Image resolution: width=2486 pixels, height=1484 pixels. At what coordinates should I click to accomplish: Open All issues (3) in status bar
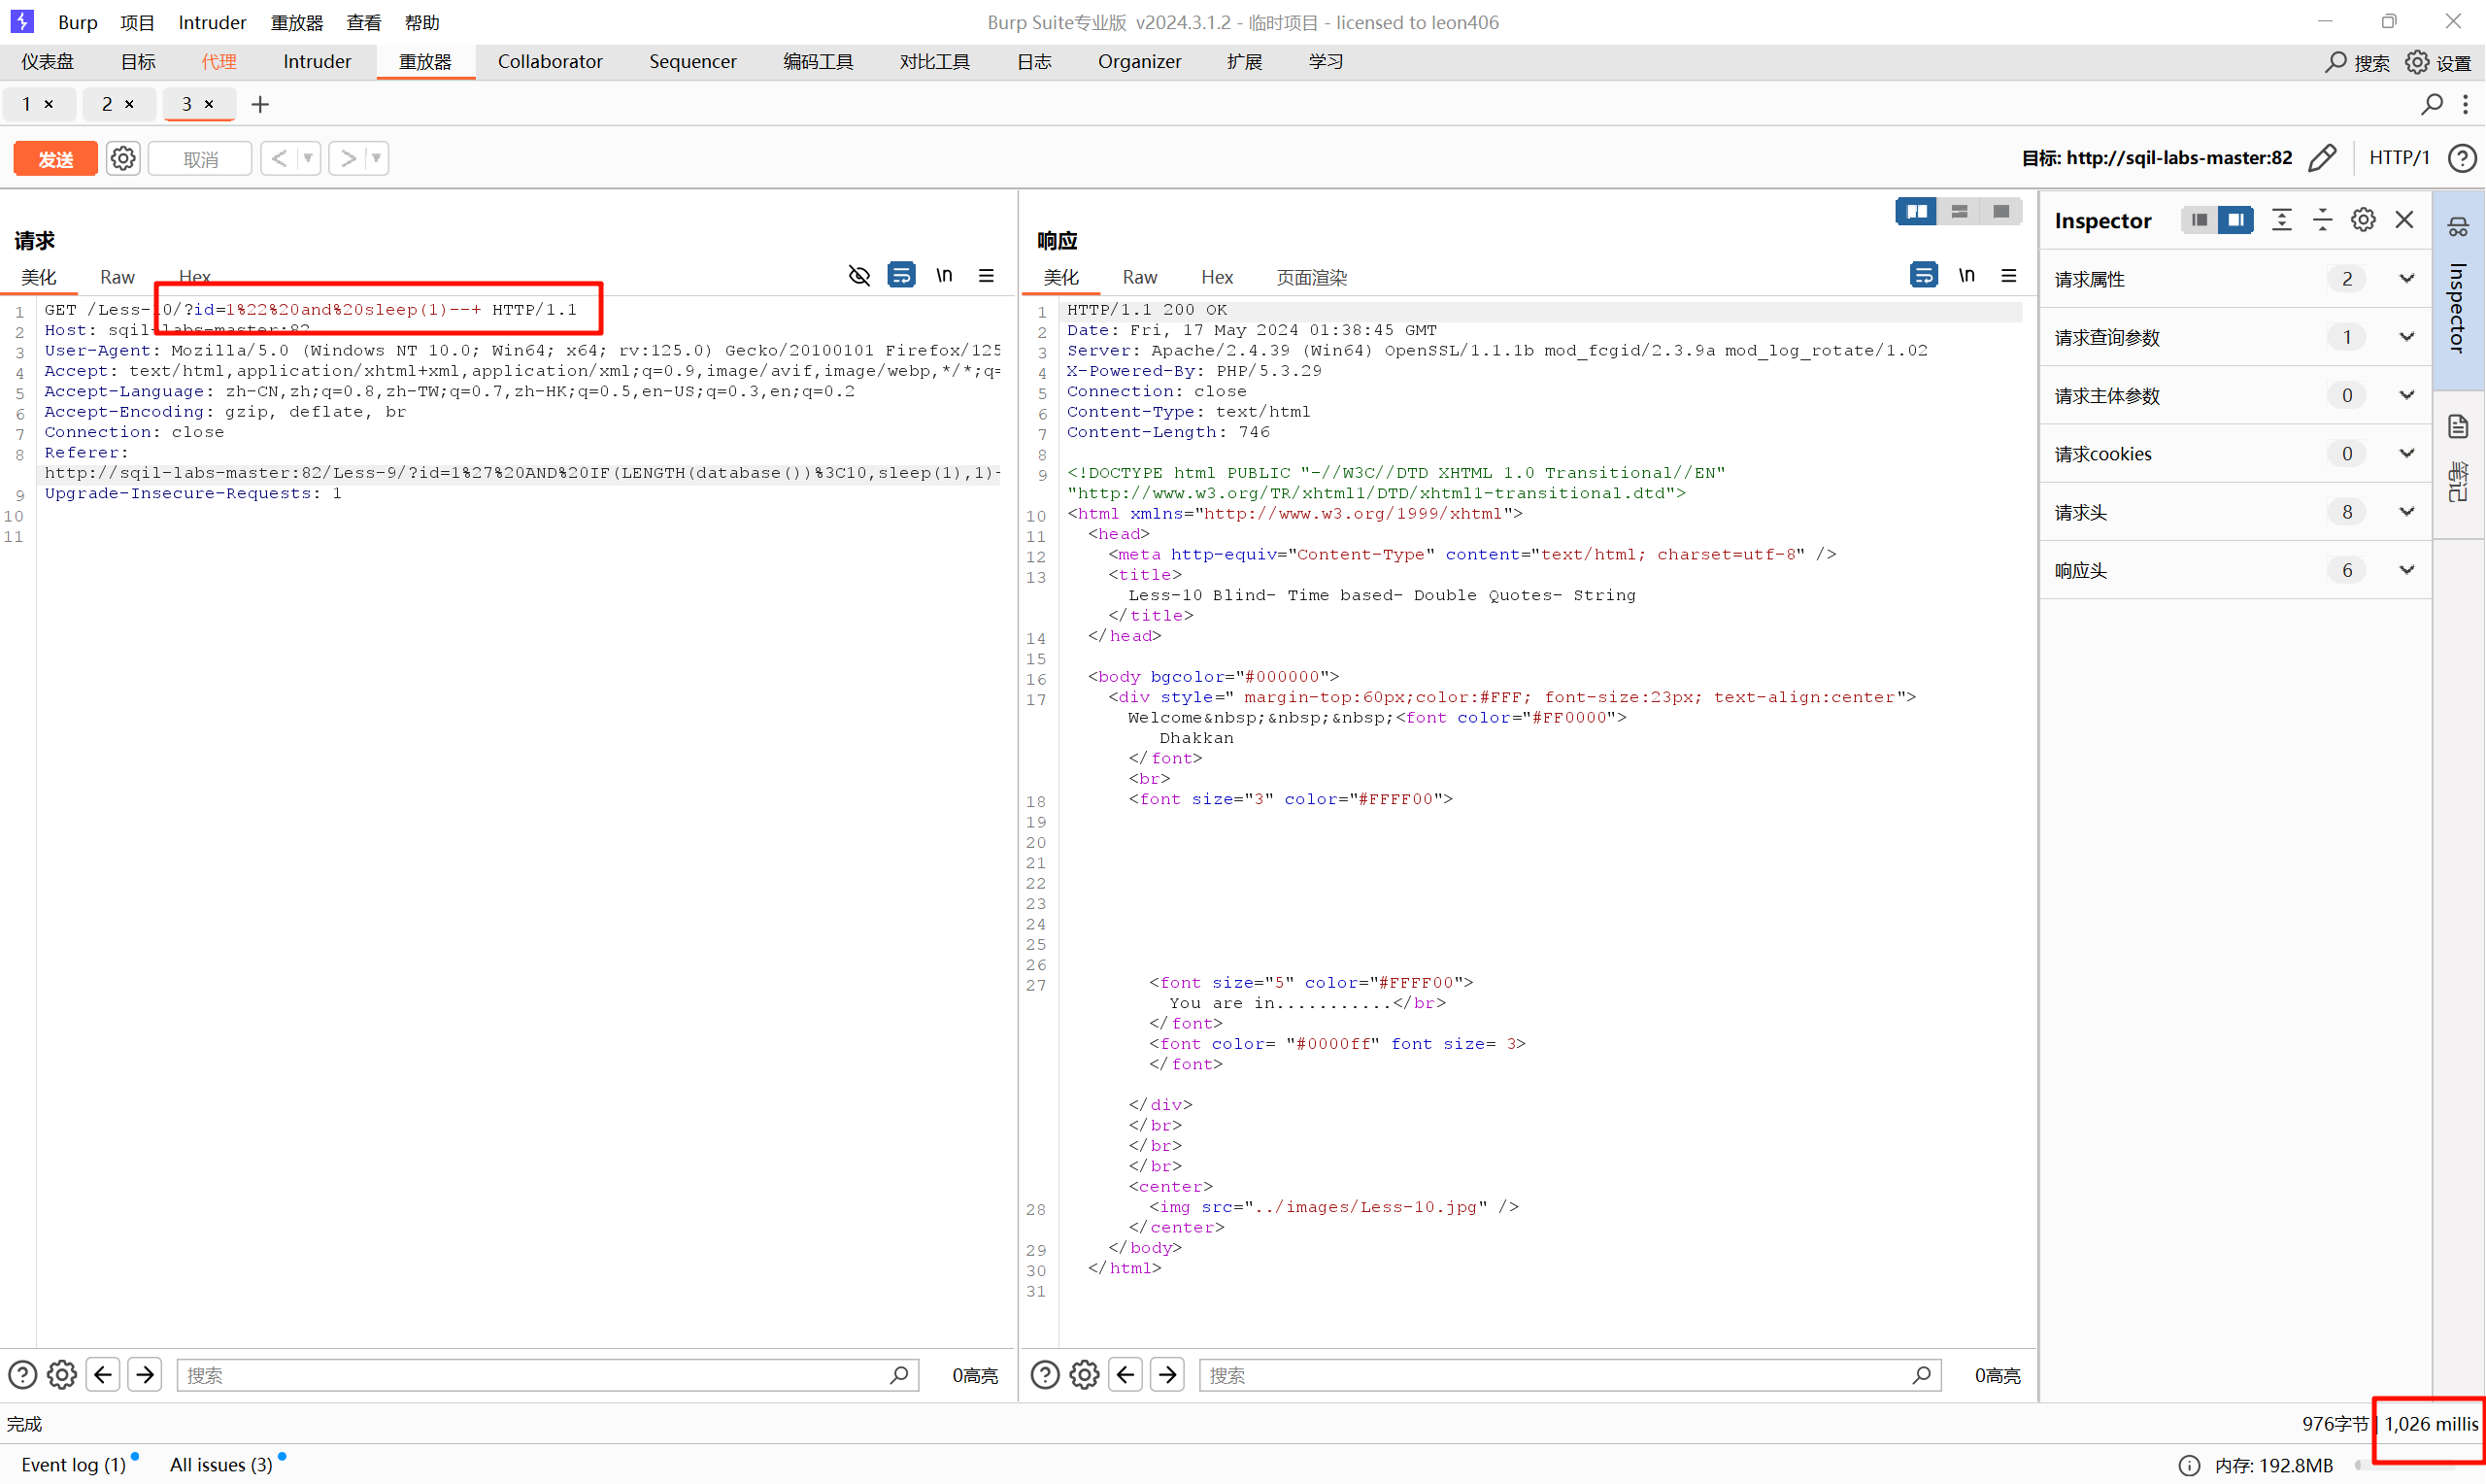[220, 1465]
